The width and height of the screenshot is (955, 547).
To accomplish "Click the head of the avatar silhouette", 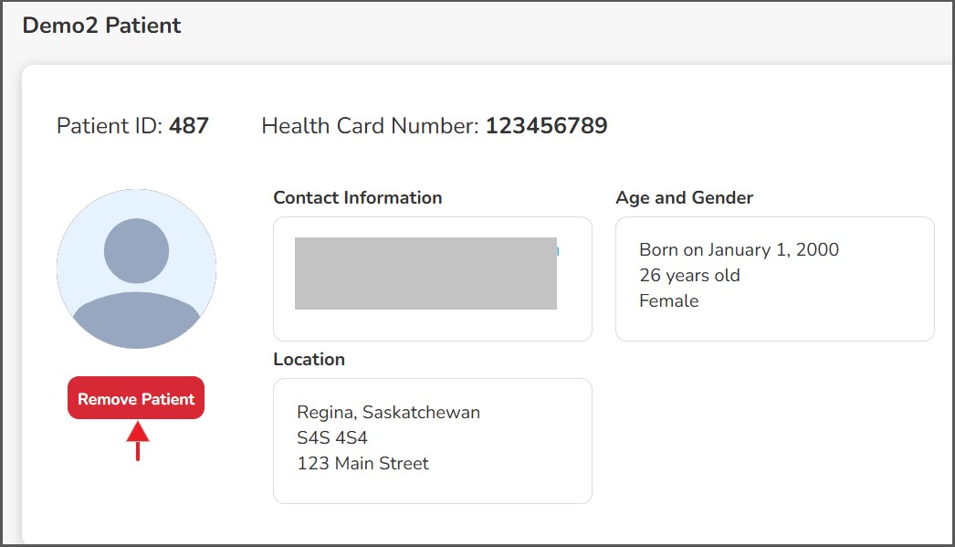I will click(x=136, y=251).
